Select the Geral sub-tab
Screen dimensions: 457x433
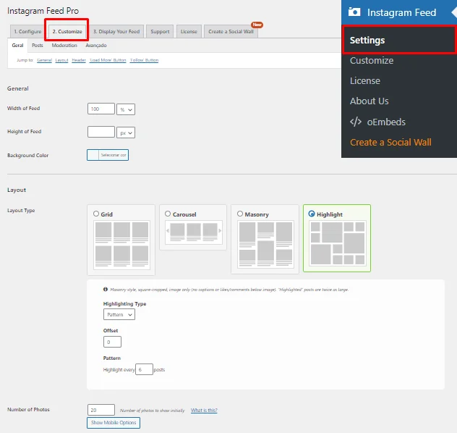coord(17,46)
